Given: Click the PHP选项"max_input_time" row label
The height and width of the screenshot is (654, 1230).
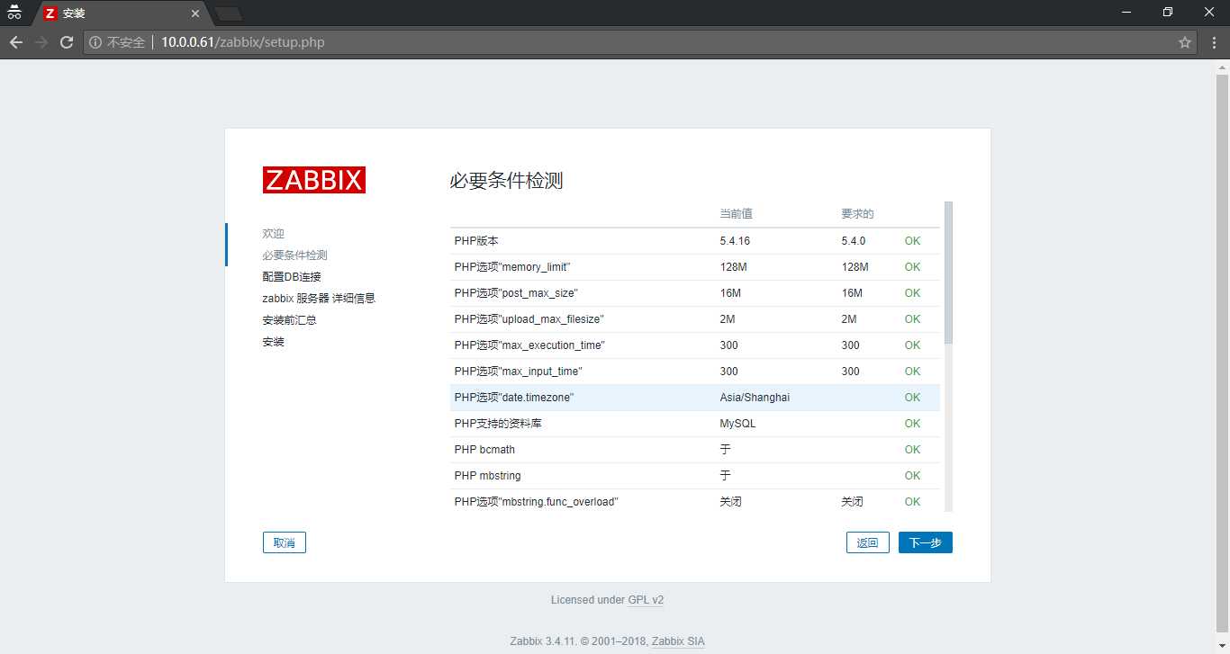Looking at the screenshot, I should (519, 372).
